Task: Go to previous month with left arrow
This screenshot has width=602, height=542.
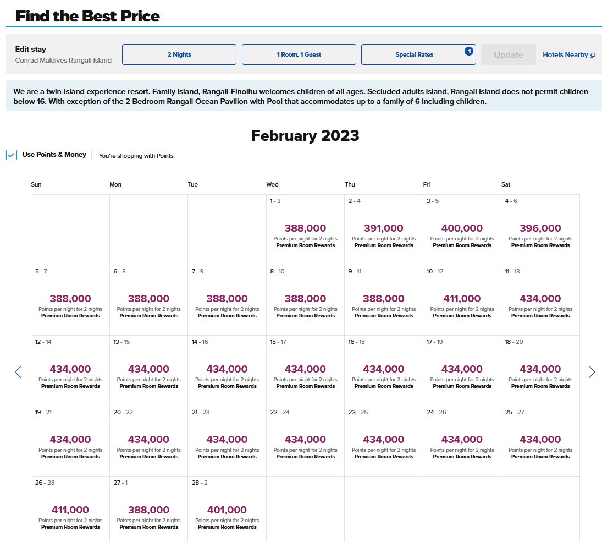Action: (18, 372)
